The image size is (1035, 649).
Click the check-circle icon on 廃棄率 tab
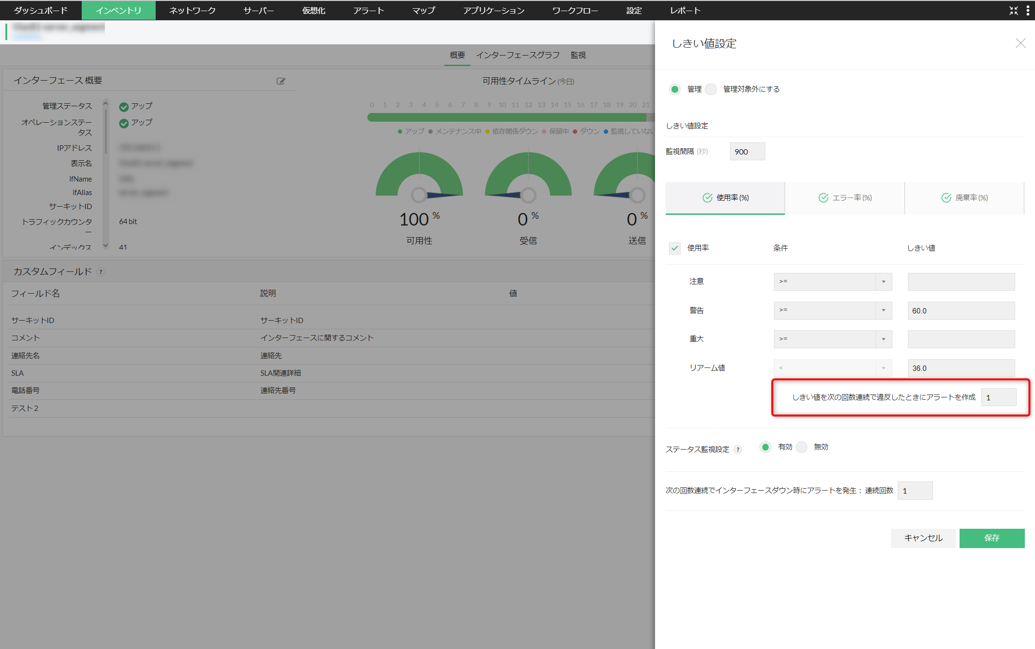(946, 198)
